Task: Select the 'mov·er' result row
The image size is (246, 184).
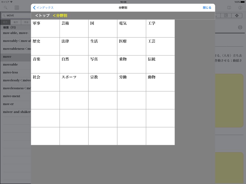Action: click(15, 104)
